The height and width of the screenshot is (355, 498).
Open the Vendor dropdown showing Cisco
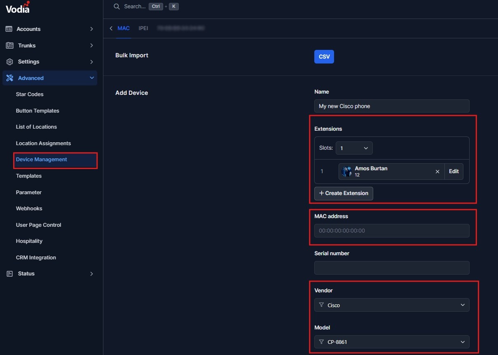(x=392, y=305)
